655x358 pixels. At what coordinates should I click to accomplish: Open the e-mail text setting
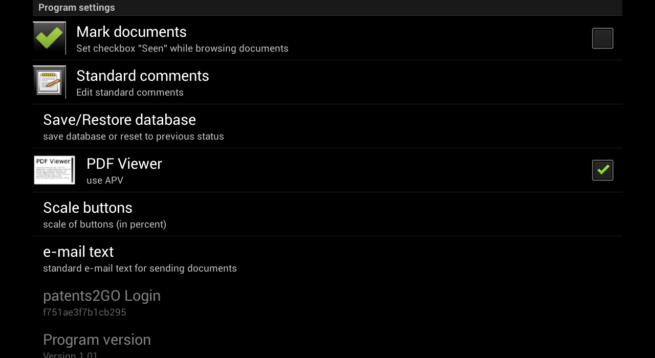(78, 252)
